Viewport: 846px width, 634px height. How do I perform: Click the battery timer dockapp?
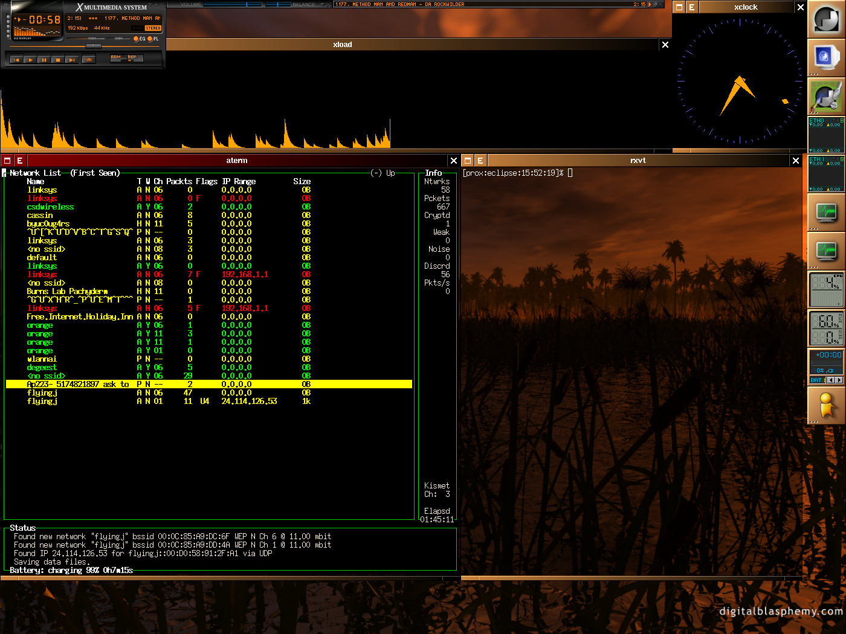click(x=827, y=367)
